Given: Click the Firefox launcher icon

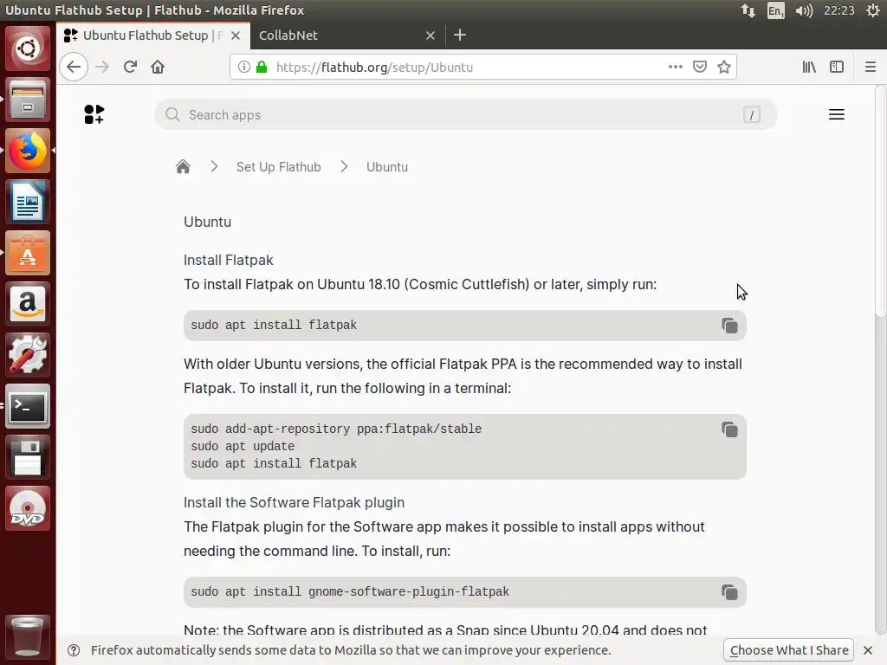Looking at the screenshot, I should pyautogui.click(x=27, y=151).
